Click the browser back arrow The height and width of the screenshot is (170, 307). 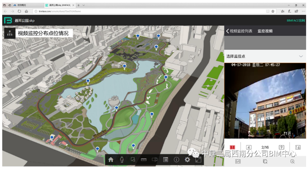tap(5, 11)
